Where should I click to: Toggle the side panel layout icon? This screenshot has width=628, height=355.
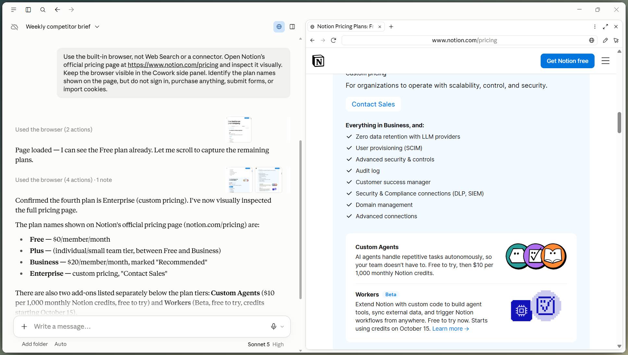click(x=292, y=27)
